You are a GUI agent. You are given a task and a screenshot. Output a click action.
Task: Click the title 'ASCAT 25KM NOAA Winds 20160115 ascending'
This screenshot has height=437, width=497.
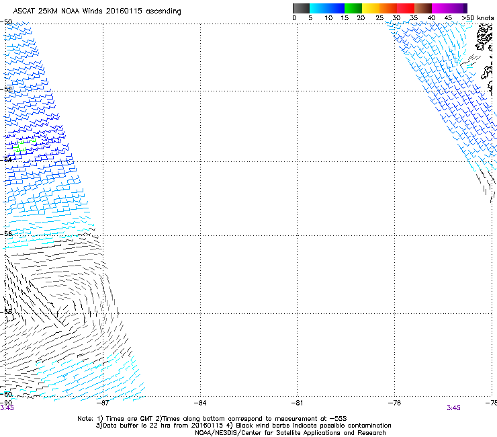pyautogui.click(x=97, y=11)
